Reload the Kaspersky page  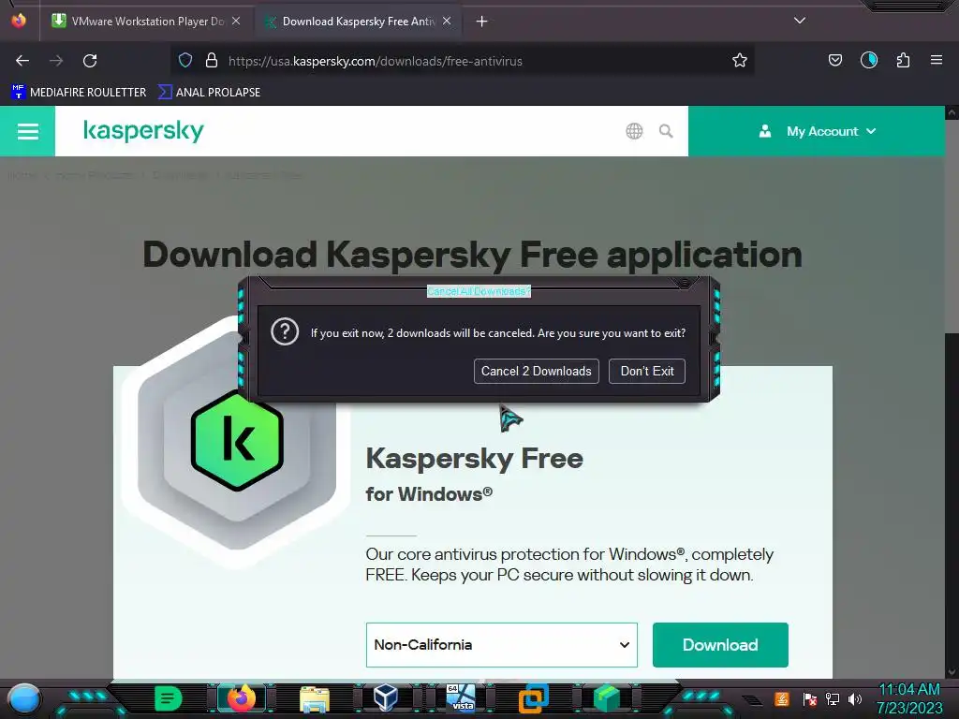[x=90, y=61]
